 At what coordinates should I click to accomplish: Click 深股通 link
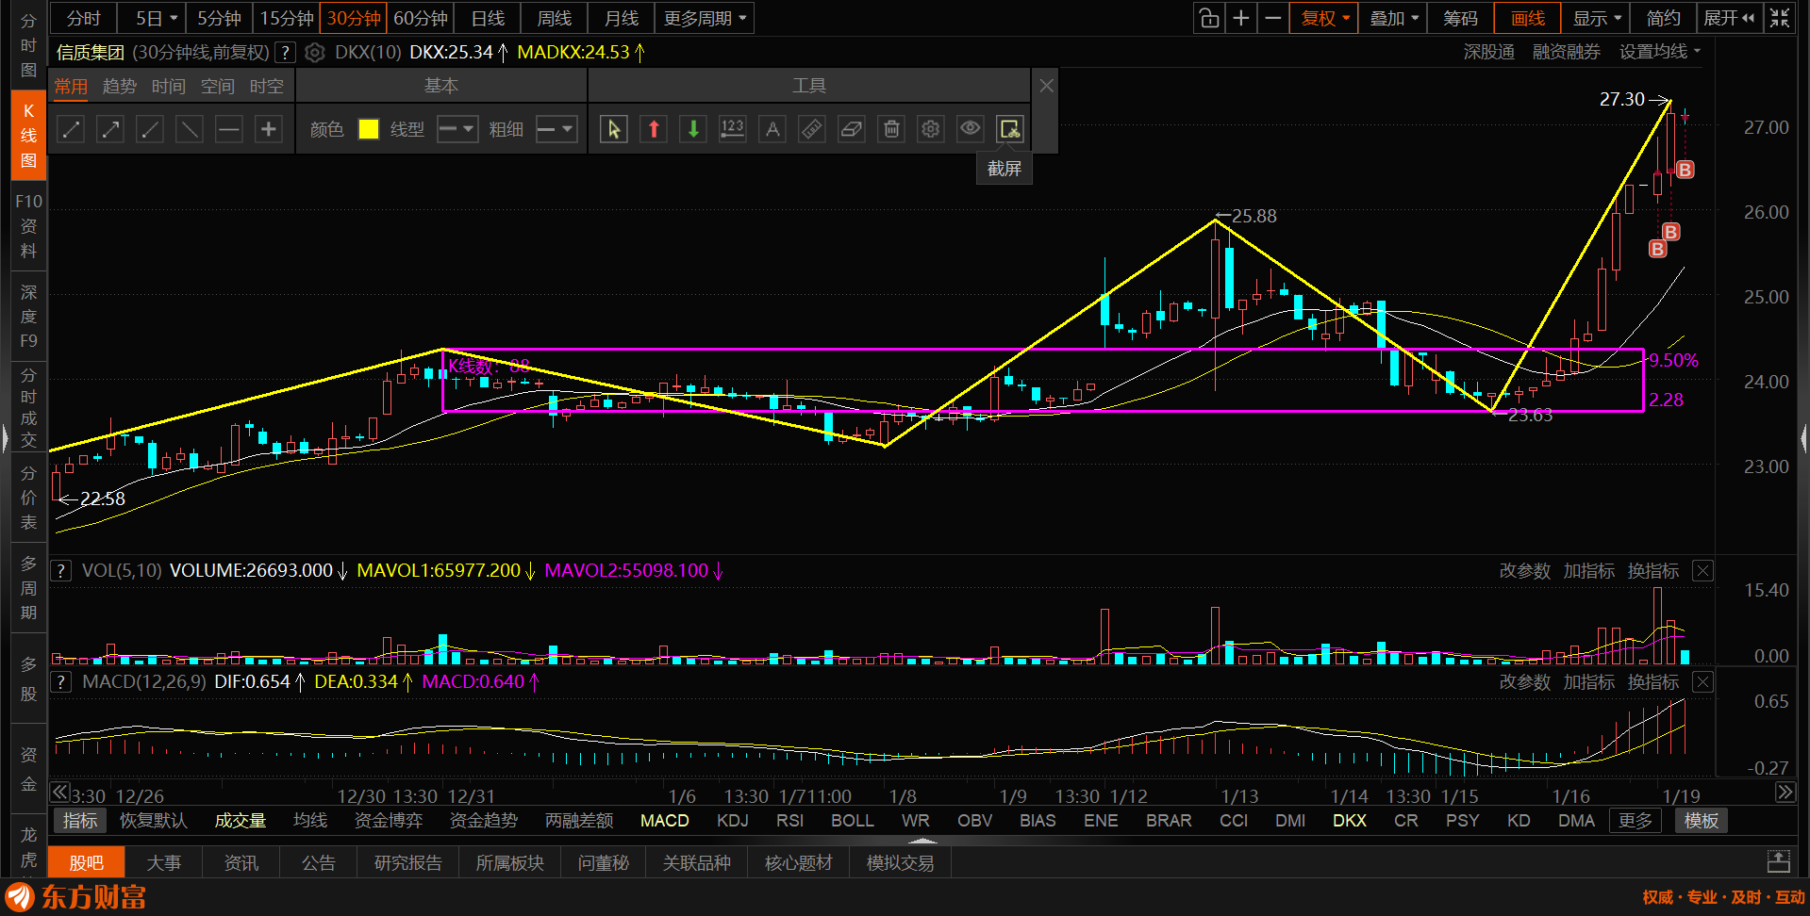1488,52
